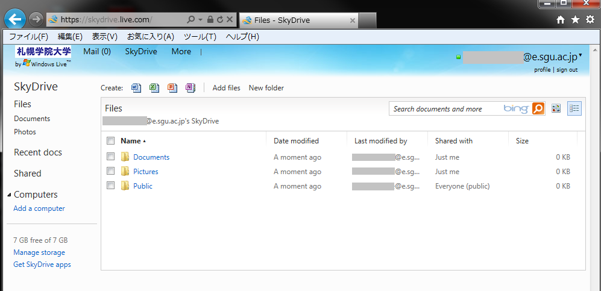Create a new PowerPoint presentation

tap(172, 88)
